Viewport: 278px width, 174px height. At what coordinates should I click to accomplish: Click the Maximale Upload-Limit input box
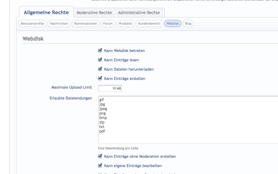(x=110, y=88)
